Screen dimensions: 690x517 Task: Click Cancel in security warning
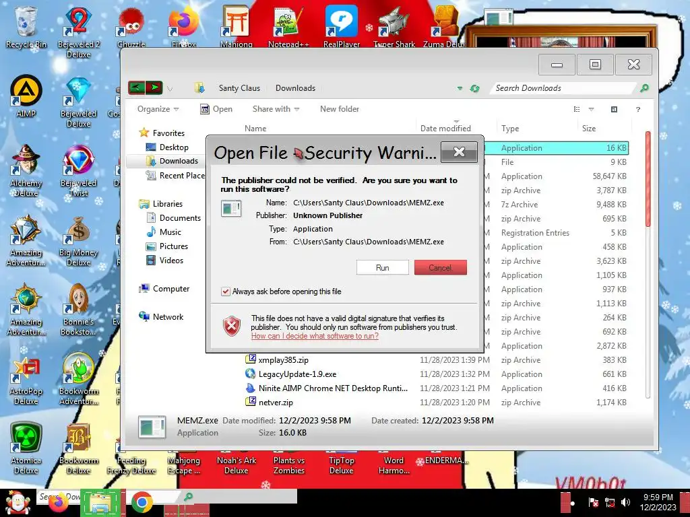(440, 267)
